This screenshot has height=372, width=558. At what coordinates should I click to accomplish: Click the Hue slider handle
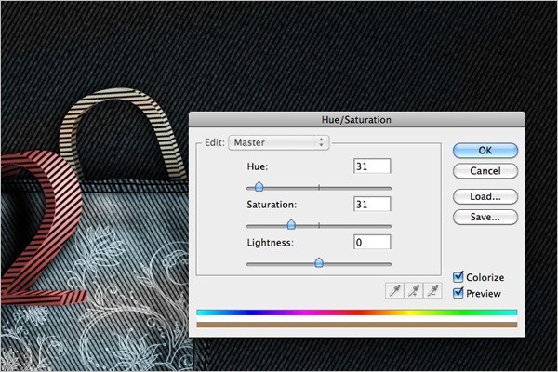pos(259,186)
